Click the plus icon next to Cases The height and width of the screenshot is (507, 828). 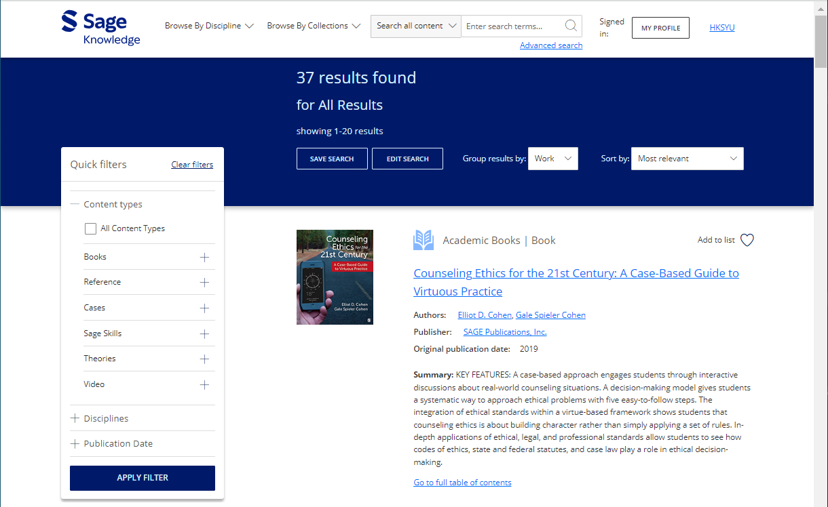pos(204,308)
